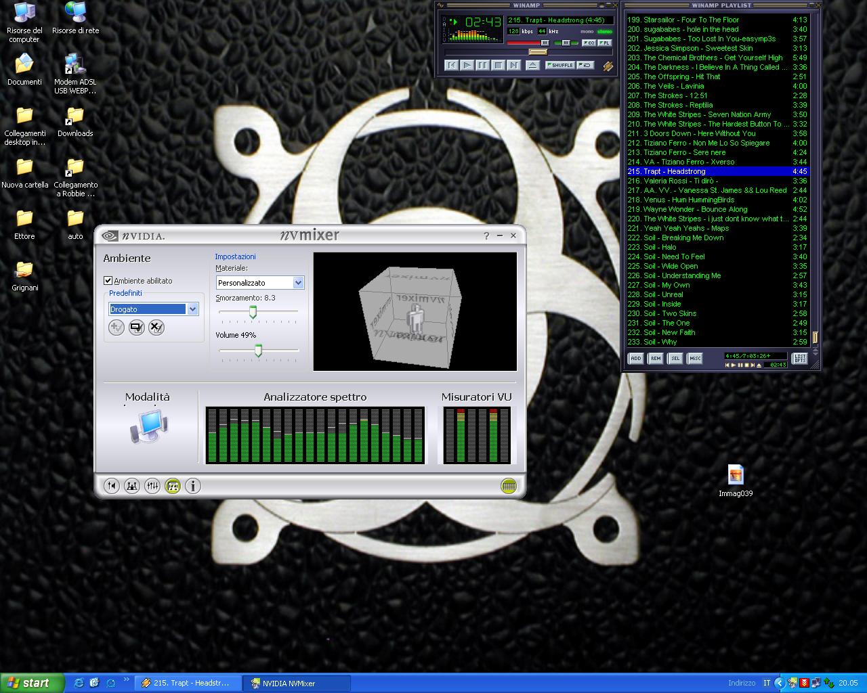The width and height of the screenshot is (867, 693).
Task: Click Winamp's main Play button
Action: pos(467,66)
